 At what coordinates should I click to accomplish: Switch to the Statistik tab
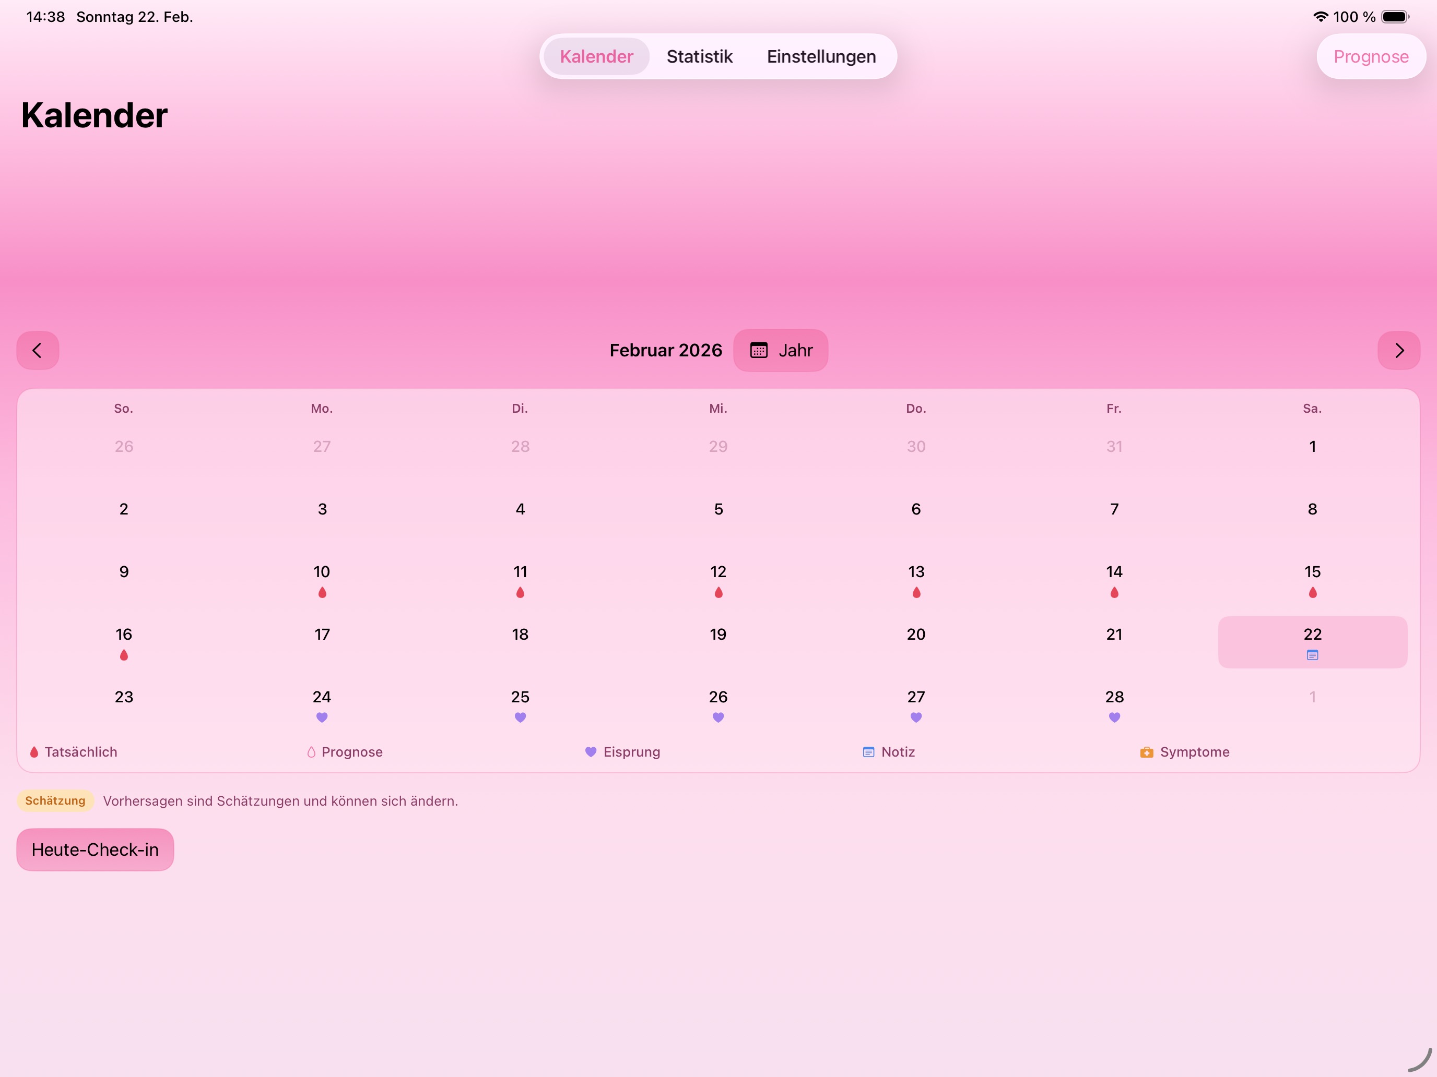tap(699, 56)
